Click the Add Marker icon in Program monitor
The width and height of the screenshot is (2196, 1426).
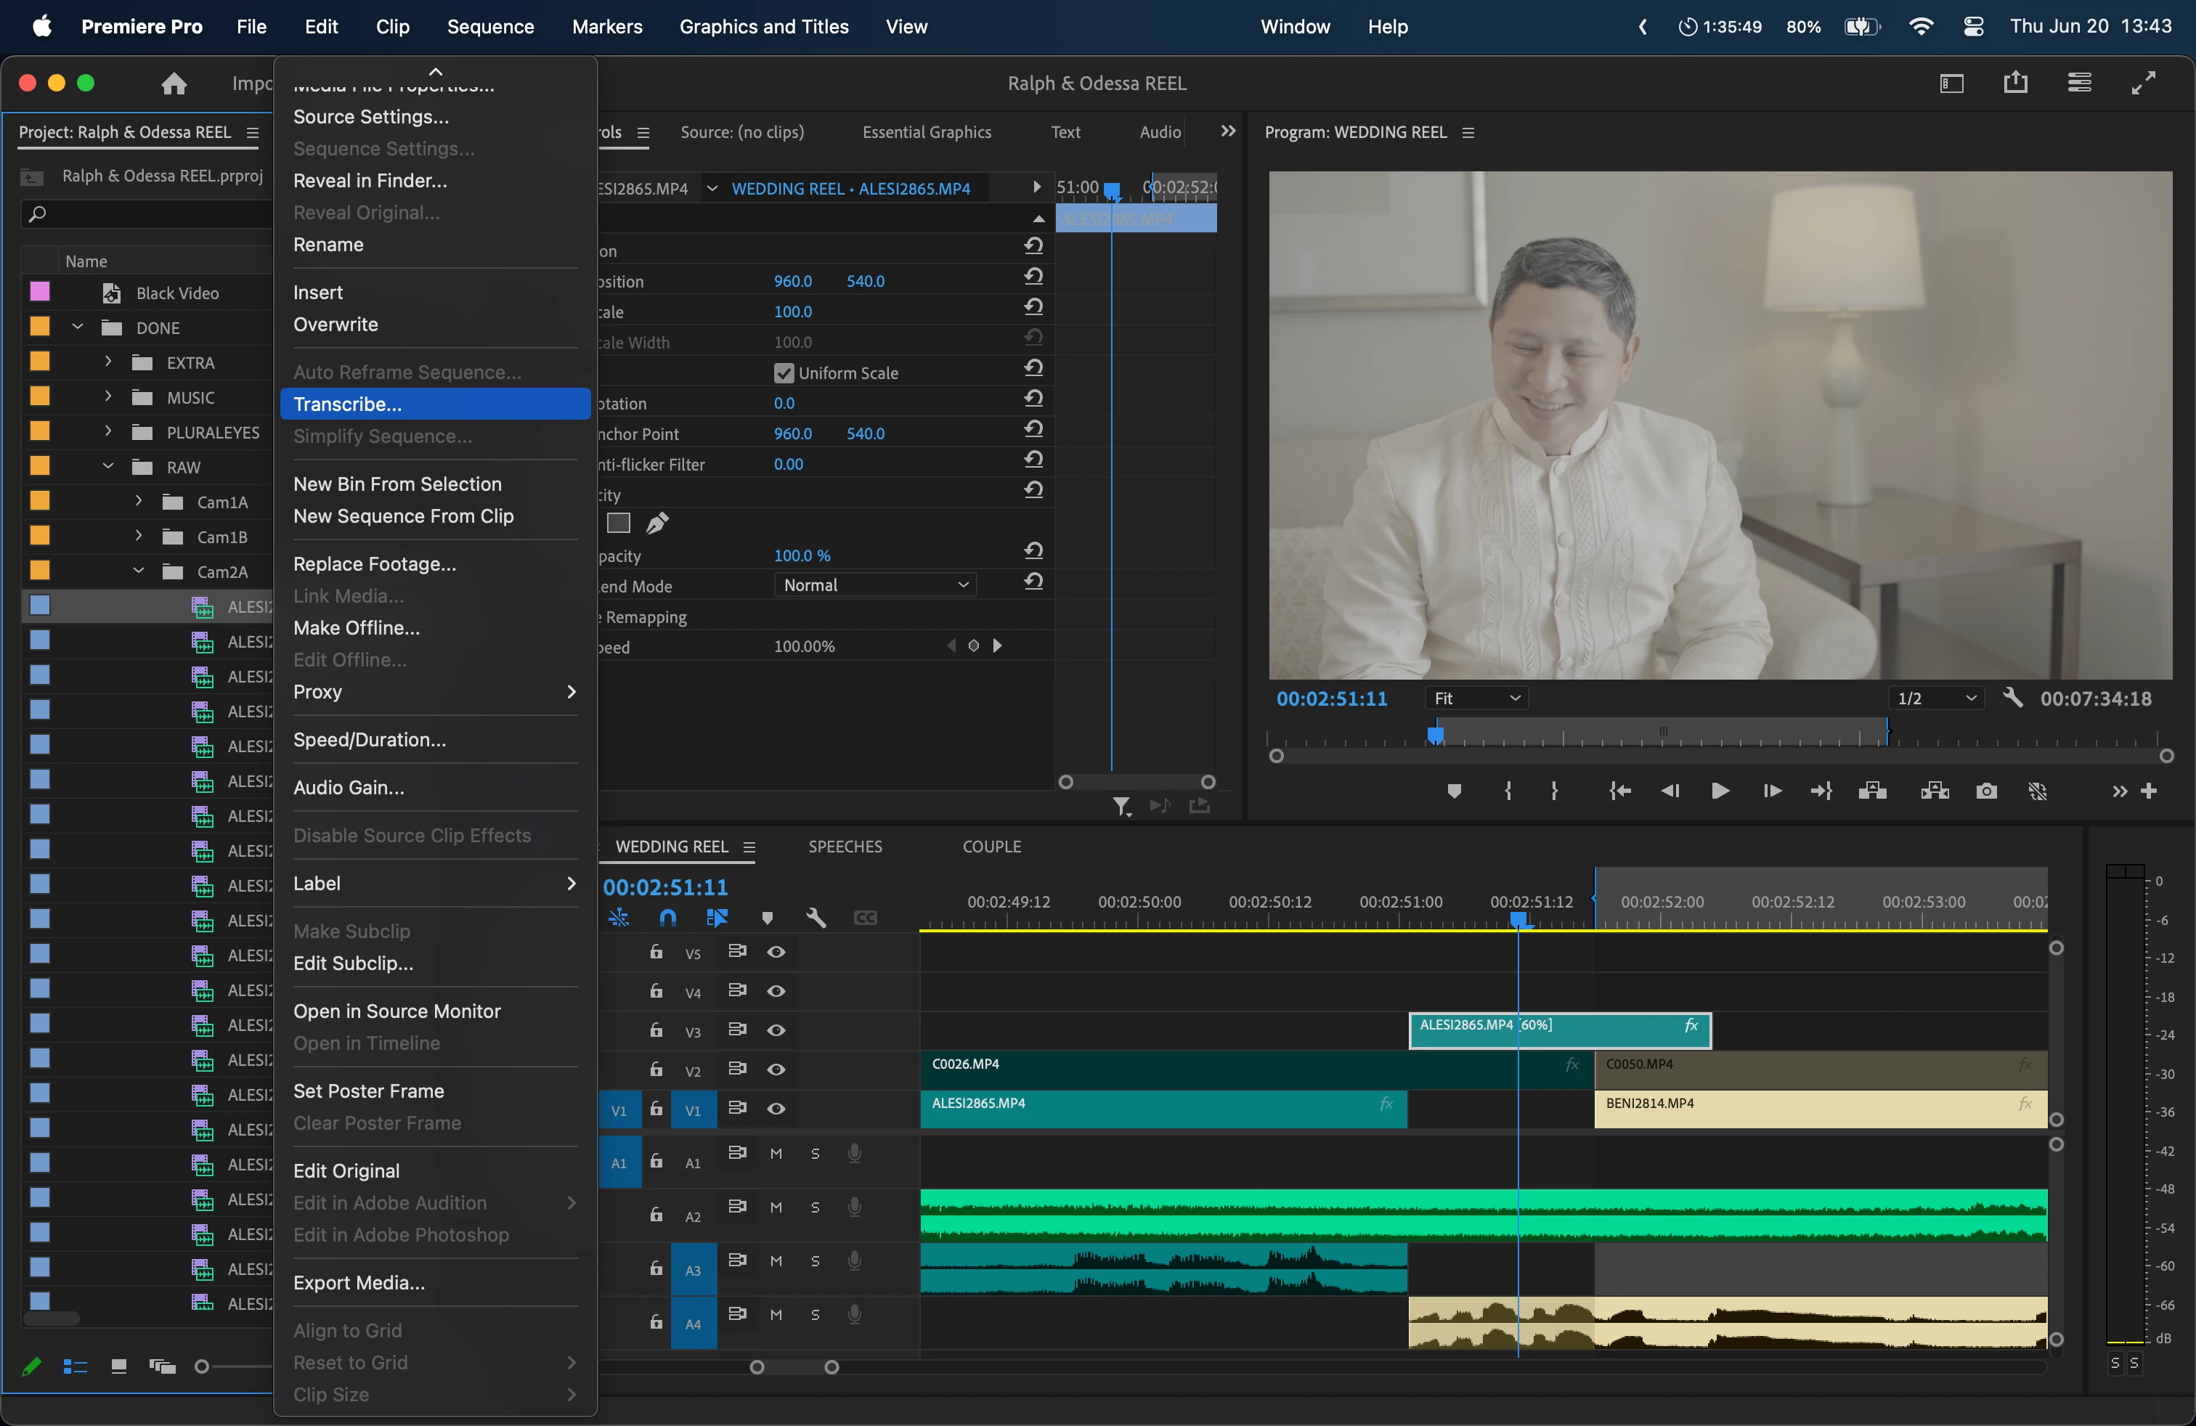coord(1454,791)
